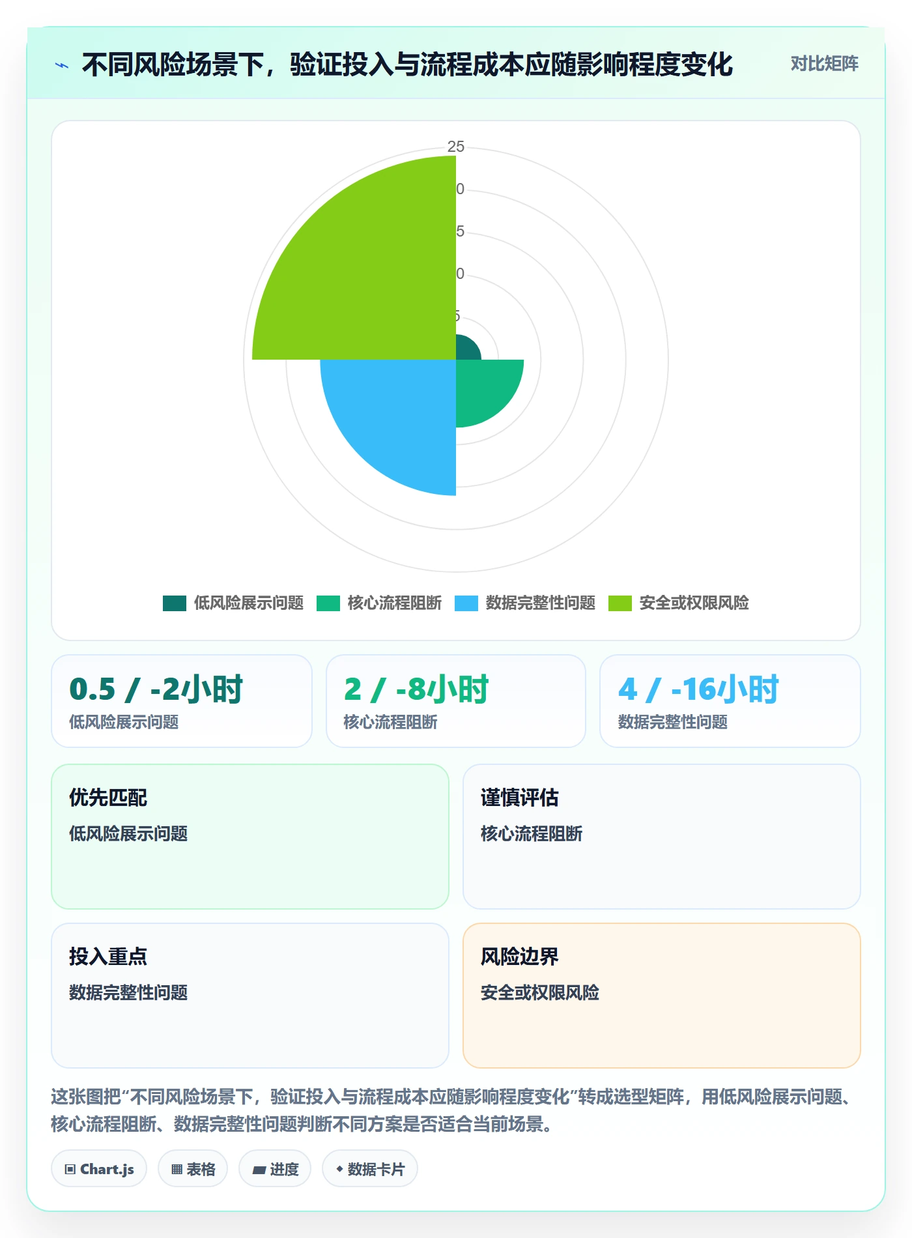Select the small dark teal chart segment

[466, 349]
